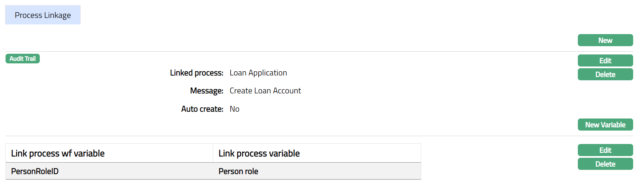The height and width of the screenshot is (185, 638).
Task: Edit the PersonRoleID variable row
Action: pos(605,150)
